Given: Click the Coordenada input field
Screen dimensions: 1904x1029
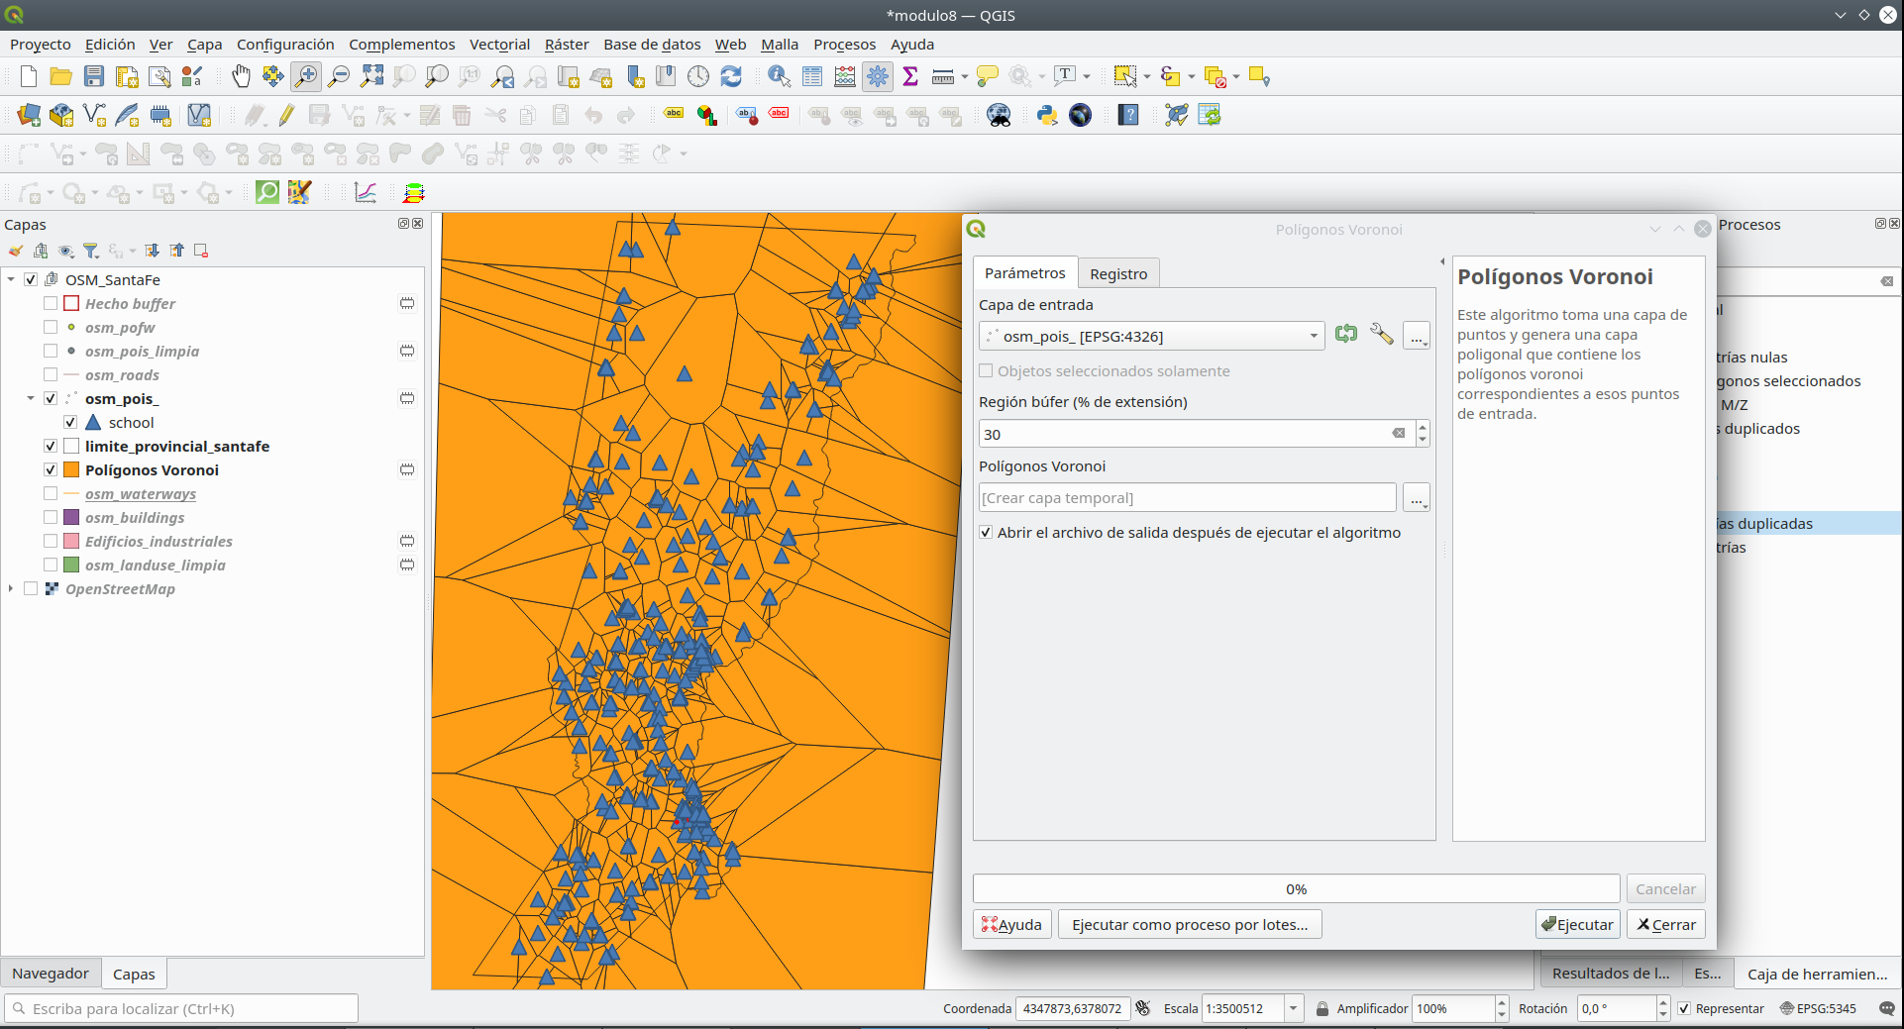Looking at the screenshot, I should coord(1073,1008).
